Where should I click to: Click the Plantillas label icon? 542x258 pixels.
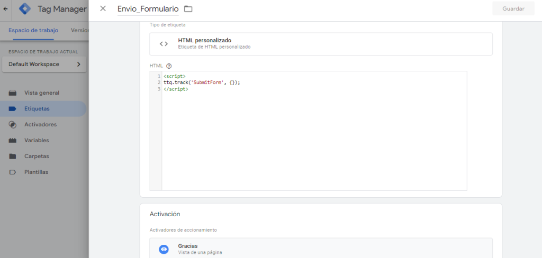click(x=13, y=172)
